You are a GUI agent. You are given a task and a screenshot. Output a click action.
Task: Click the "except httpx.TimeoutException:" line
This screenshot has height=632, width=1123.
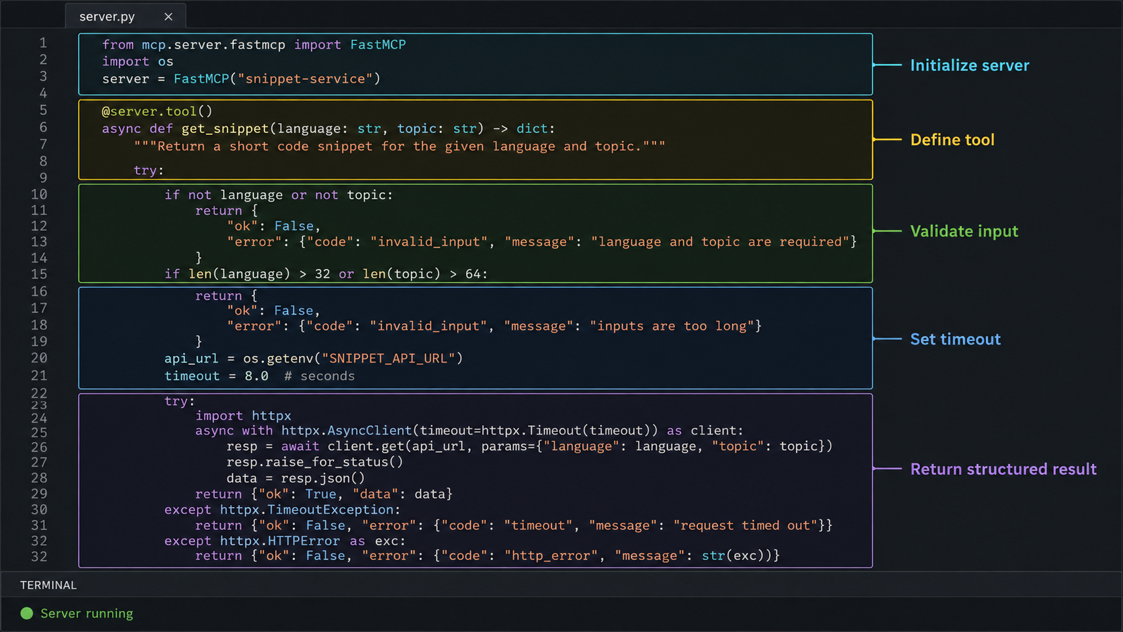(283, 510)
